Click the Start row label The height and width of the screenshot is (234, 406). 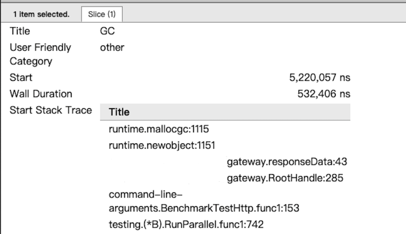(x=21, y=78)
